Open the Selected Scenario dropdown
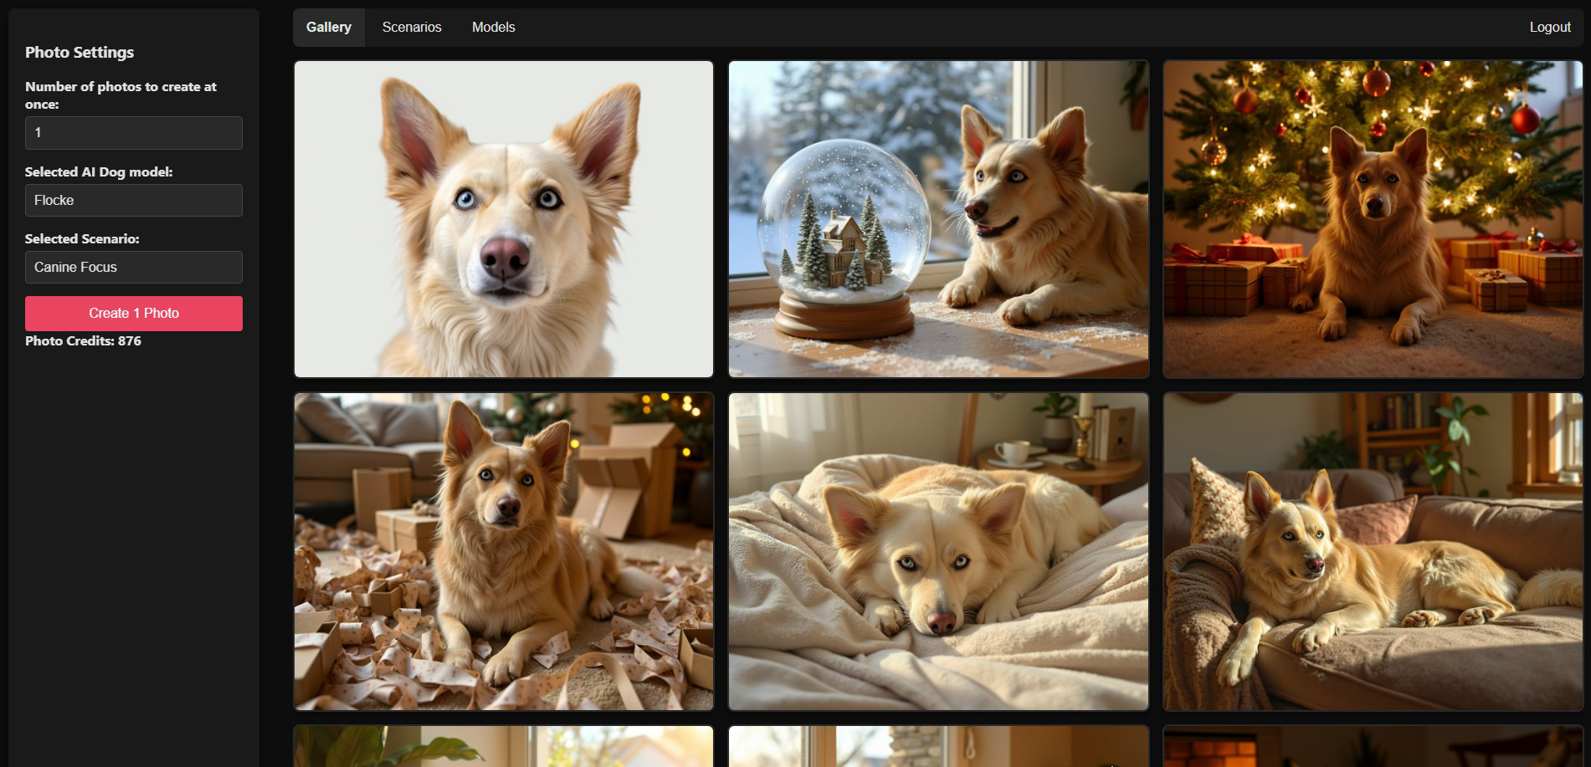The image size is (1591, 767). pyautogui.click(x=134, y=268)
